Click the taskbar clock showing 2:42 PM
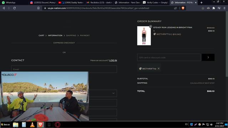 219,124
